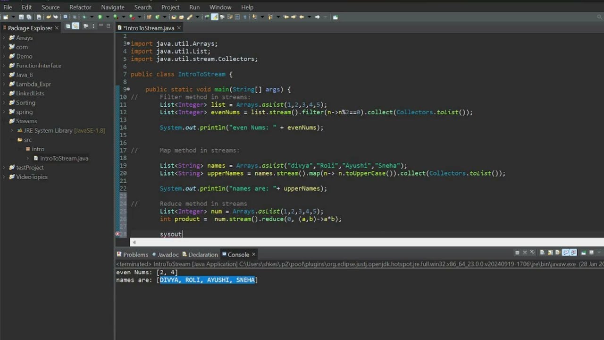Select the VideoTopics project
This screenshot has width=604, height=340.
click(32, 177)
